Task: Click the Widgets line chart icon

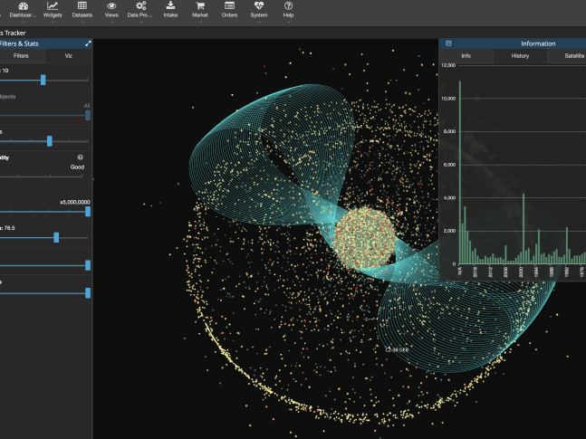Action: (53, 6)
